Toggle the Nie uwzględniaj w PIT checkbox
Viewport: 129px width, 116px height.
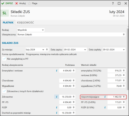[x=4, y=59]
